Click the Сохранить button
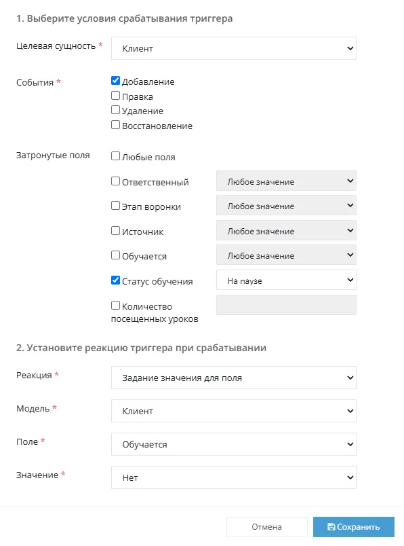This screenshot has width=404, height=546. pos(354,527)
